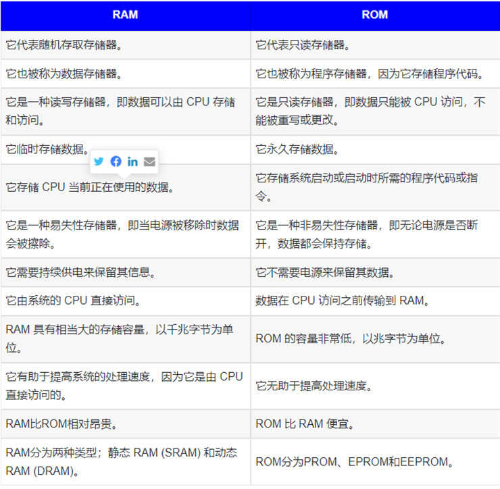Select cell "ROM分为PROM、EPROM和EEPROM。"
Image resolution: width=500 pixels, height=489 pixels.
(x=375, y=461)
